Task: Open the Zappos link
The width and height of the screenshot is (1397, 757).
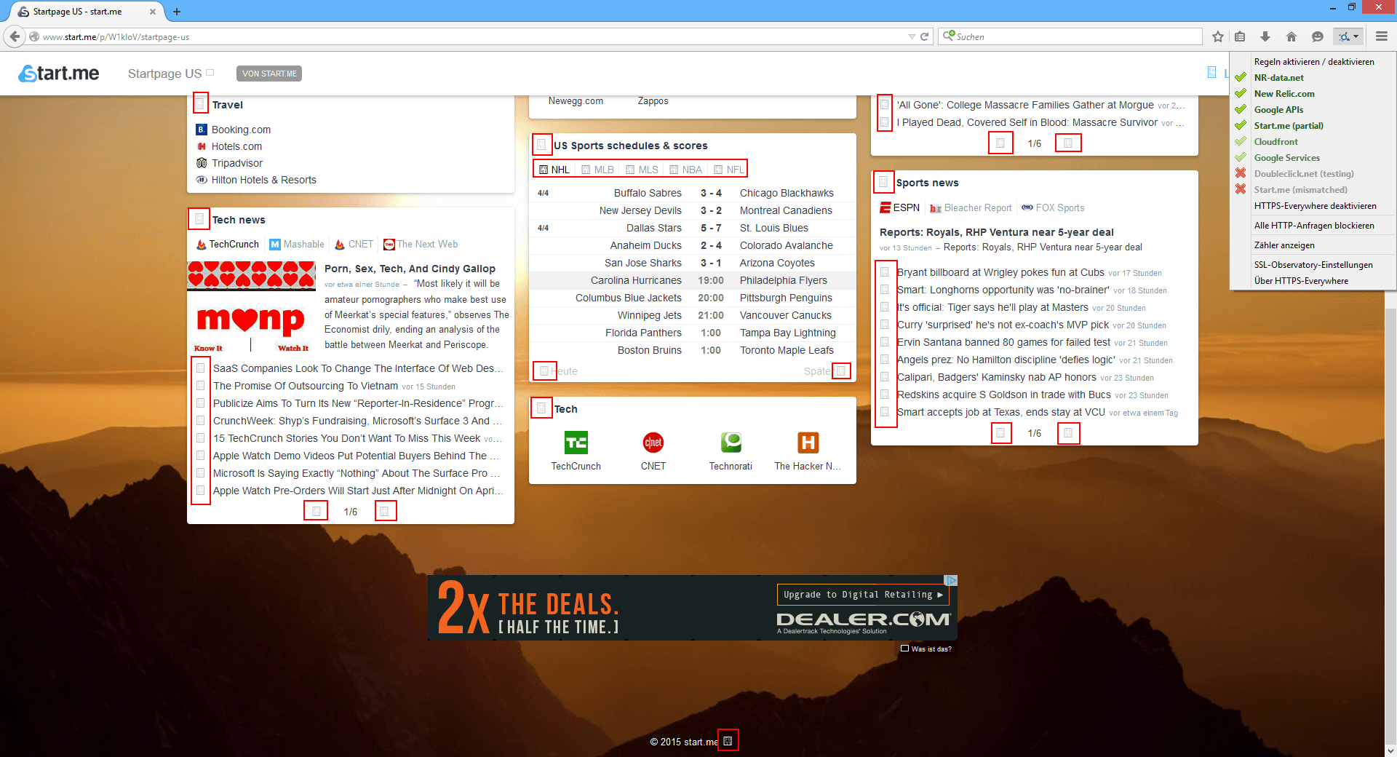Action: (653, 101)
